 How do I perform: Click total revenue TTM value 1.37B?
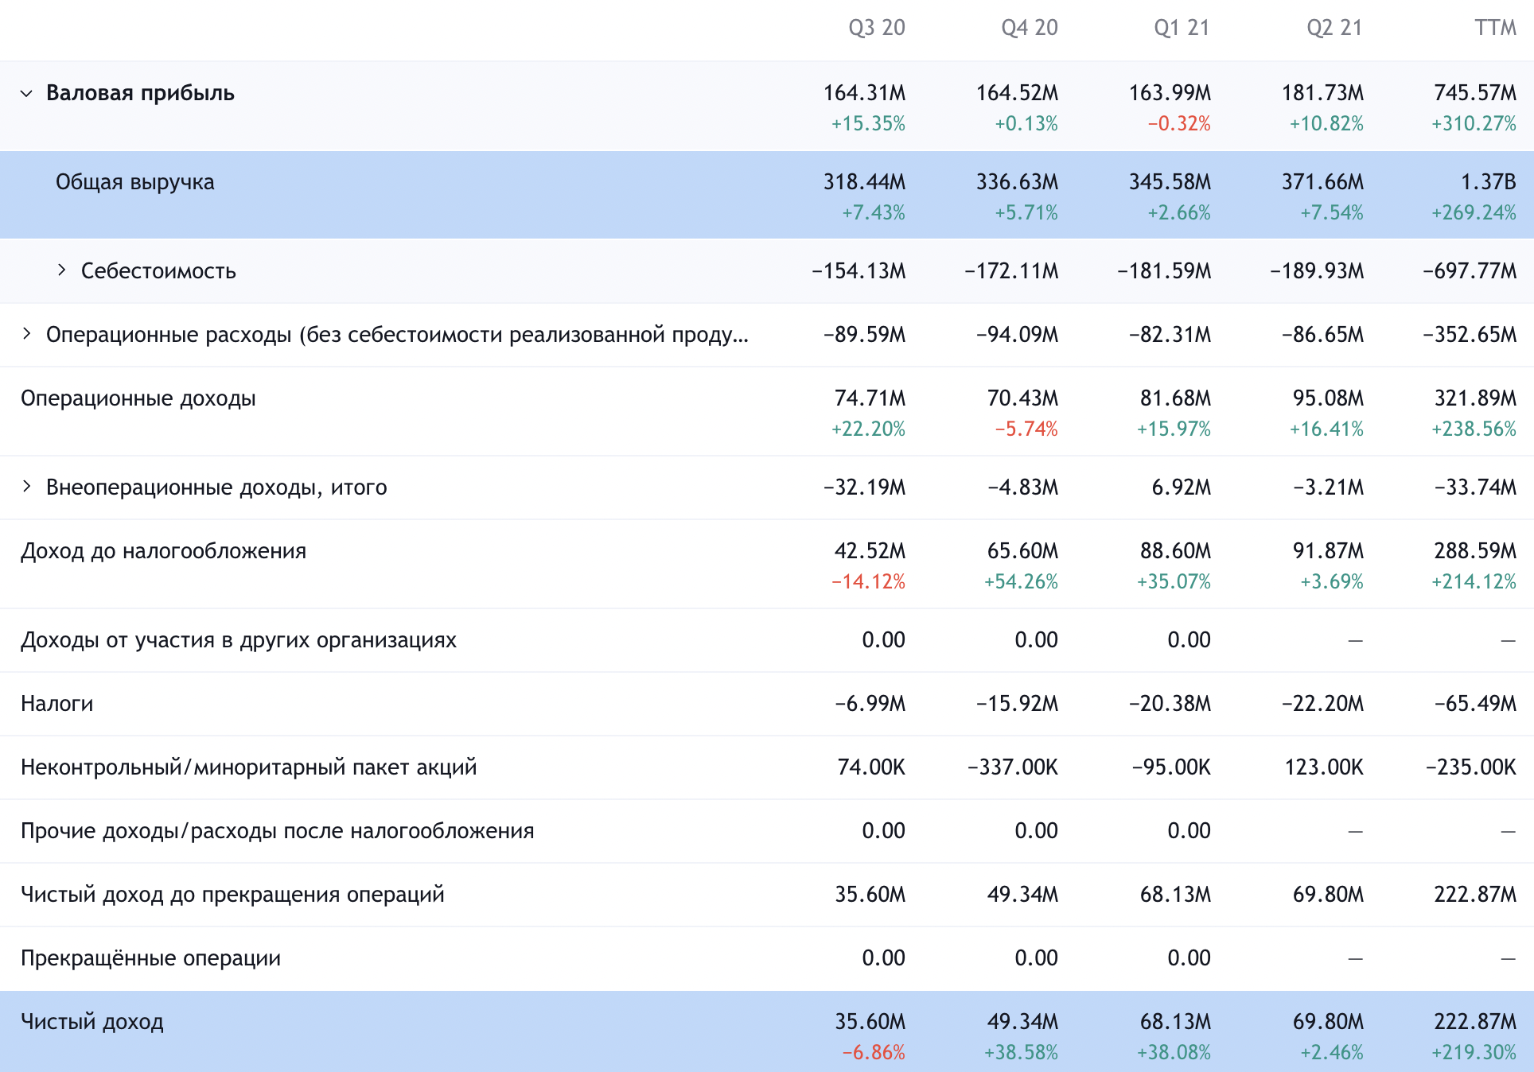pyautogui.click(x=1489, y=182)
